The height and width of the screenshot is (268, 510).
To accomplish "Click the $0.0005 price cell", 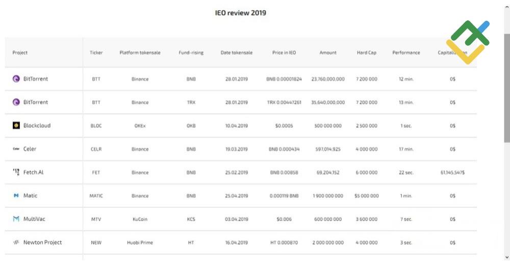I will pyautogui.click(x=284, y=126).
